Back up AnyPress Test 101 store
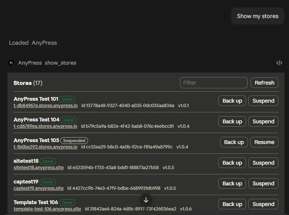 click(x=232, y=101)
